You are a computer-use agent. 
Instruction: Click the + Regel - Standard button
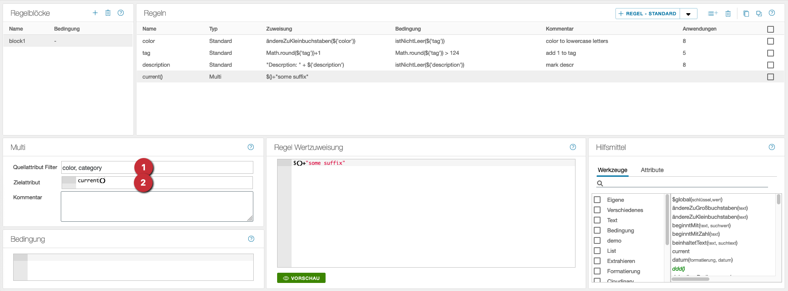point(647,14)
